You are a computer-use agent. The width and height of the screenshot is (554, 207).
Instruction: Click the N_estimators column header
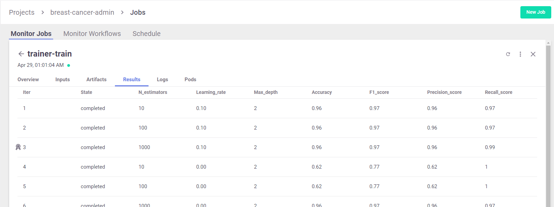click(x=153, y=92)
